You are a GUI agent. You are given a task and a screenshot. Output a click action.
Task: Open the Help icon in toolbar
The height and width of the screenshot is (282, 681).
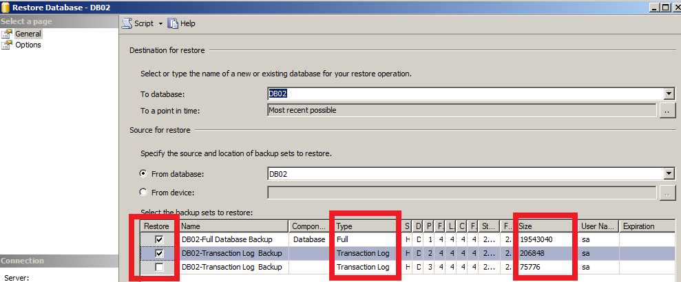[x=173, y=23]
